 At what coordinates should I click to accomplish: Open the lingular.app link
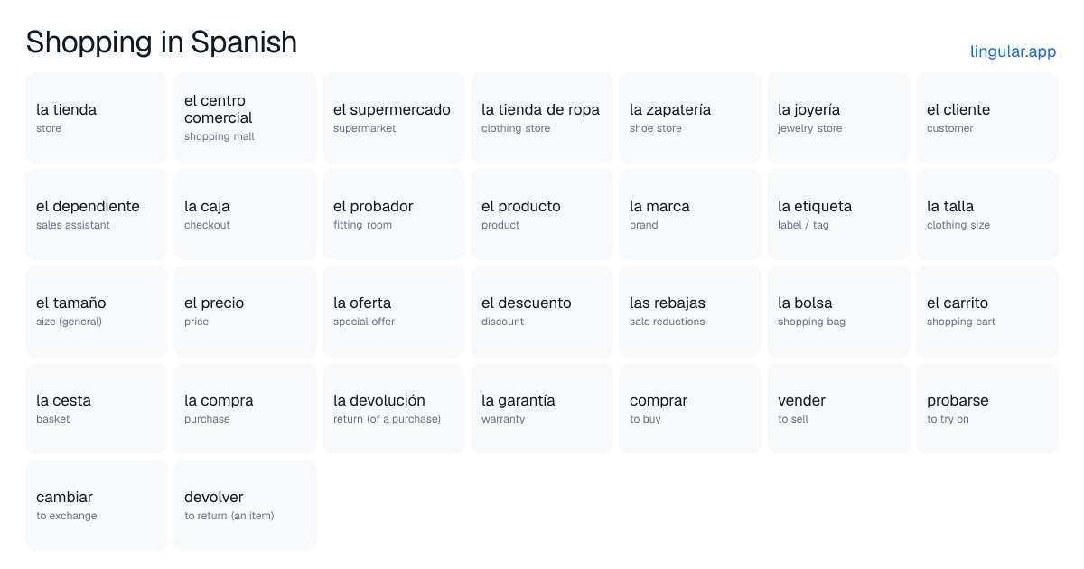(1013, 51)
